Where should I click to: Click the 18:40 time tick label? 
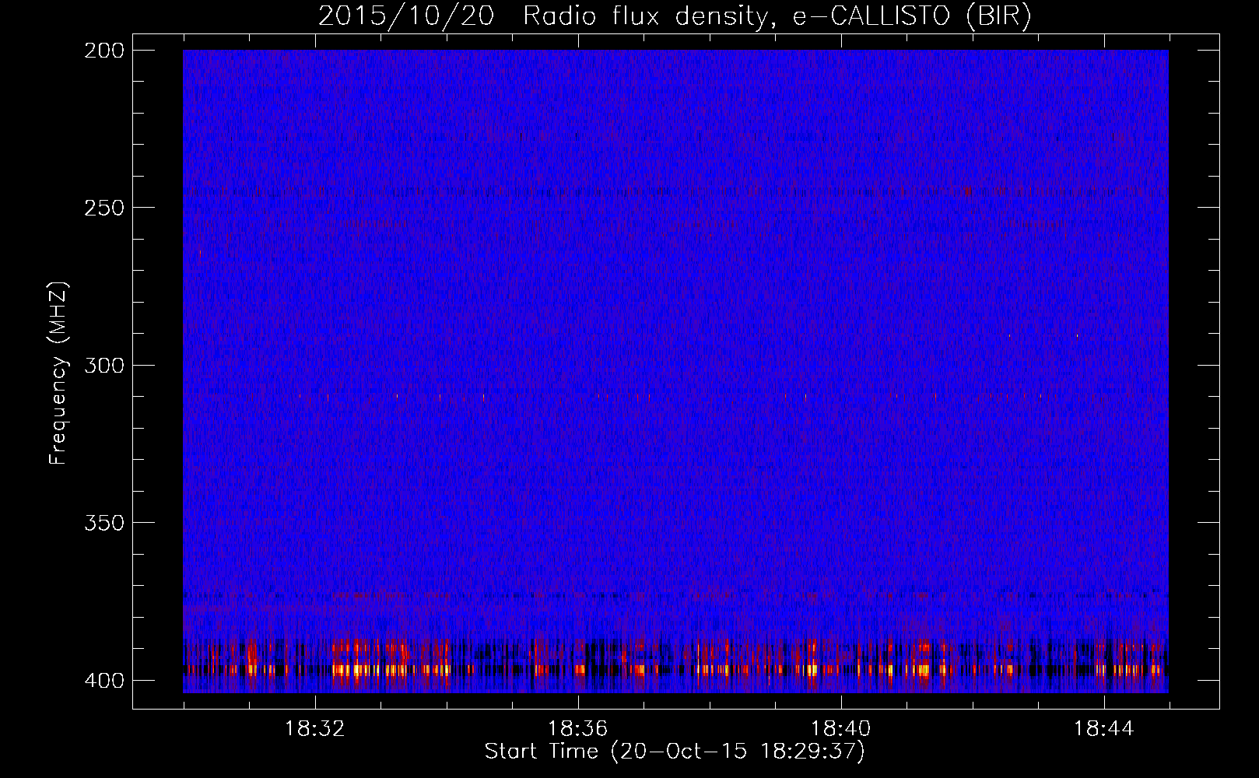(841, 729)
